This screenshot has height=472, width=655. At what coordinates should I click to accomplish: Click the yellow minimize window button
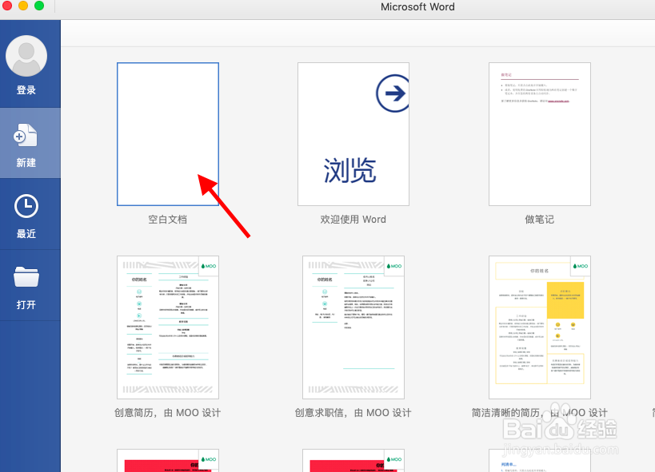click(23, 6)
